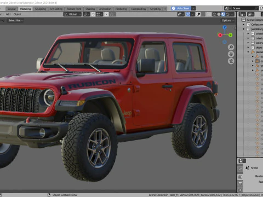
Task: Open the proportional falloff dropdown
Action: [112, 14]
